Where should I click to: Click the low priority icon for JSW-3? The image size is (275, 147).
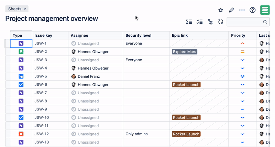(242, 60)
